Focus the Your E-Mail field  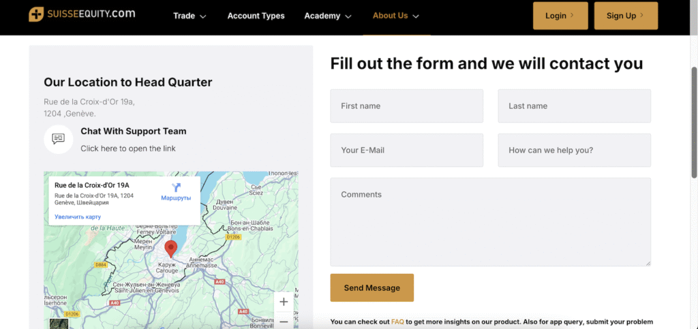(x=407, y=151)
